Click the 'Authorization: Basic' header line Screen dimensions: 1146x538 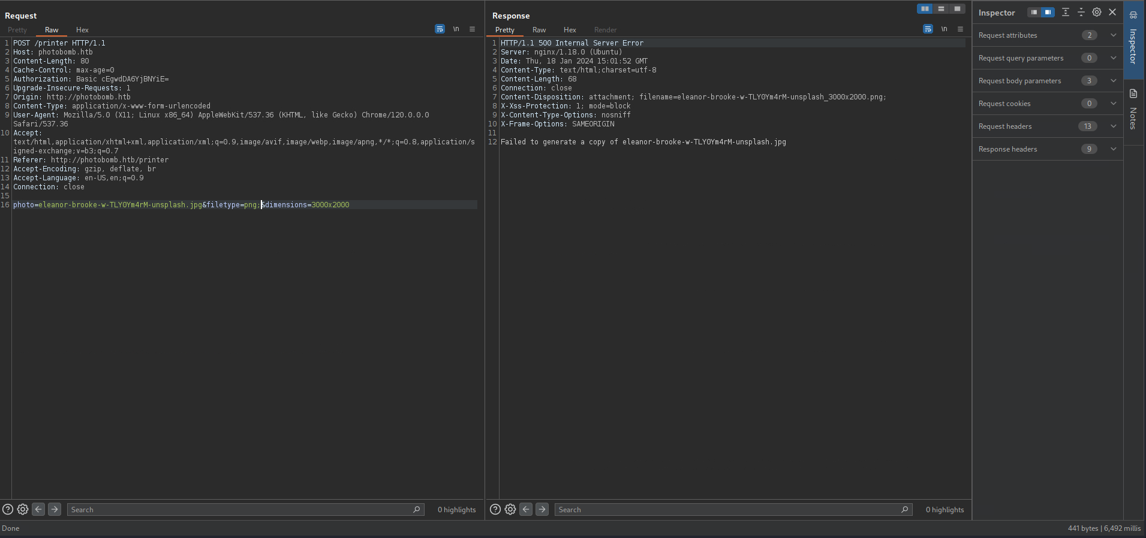coord(91,79)
